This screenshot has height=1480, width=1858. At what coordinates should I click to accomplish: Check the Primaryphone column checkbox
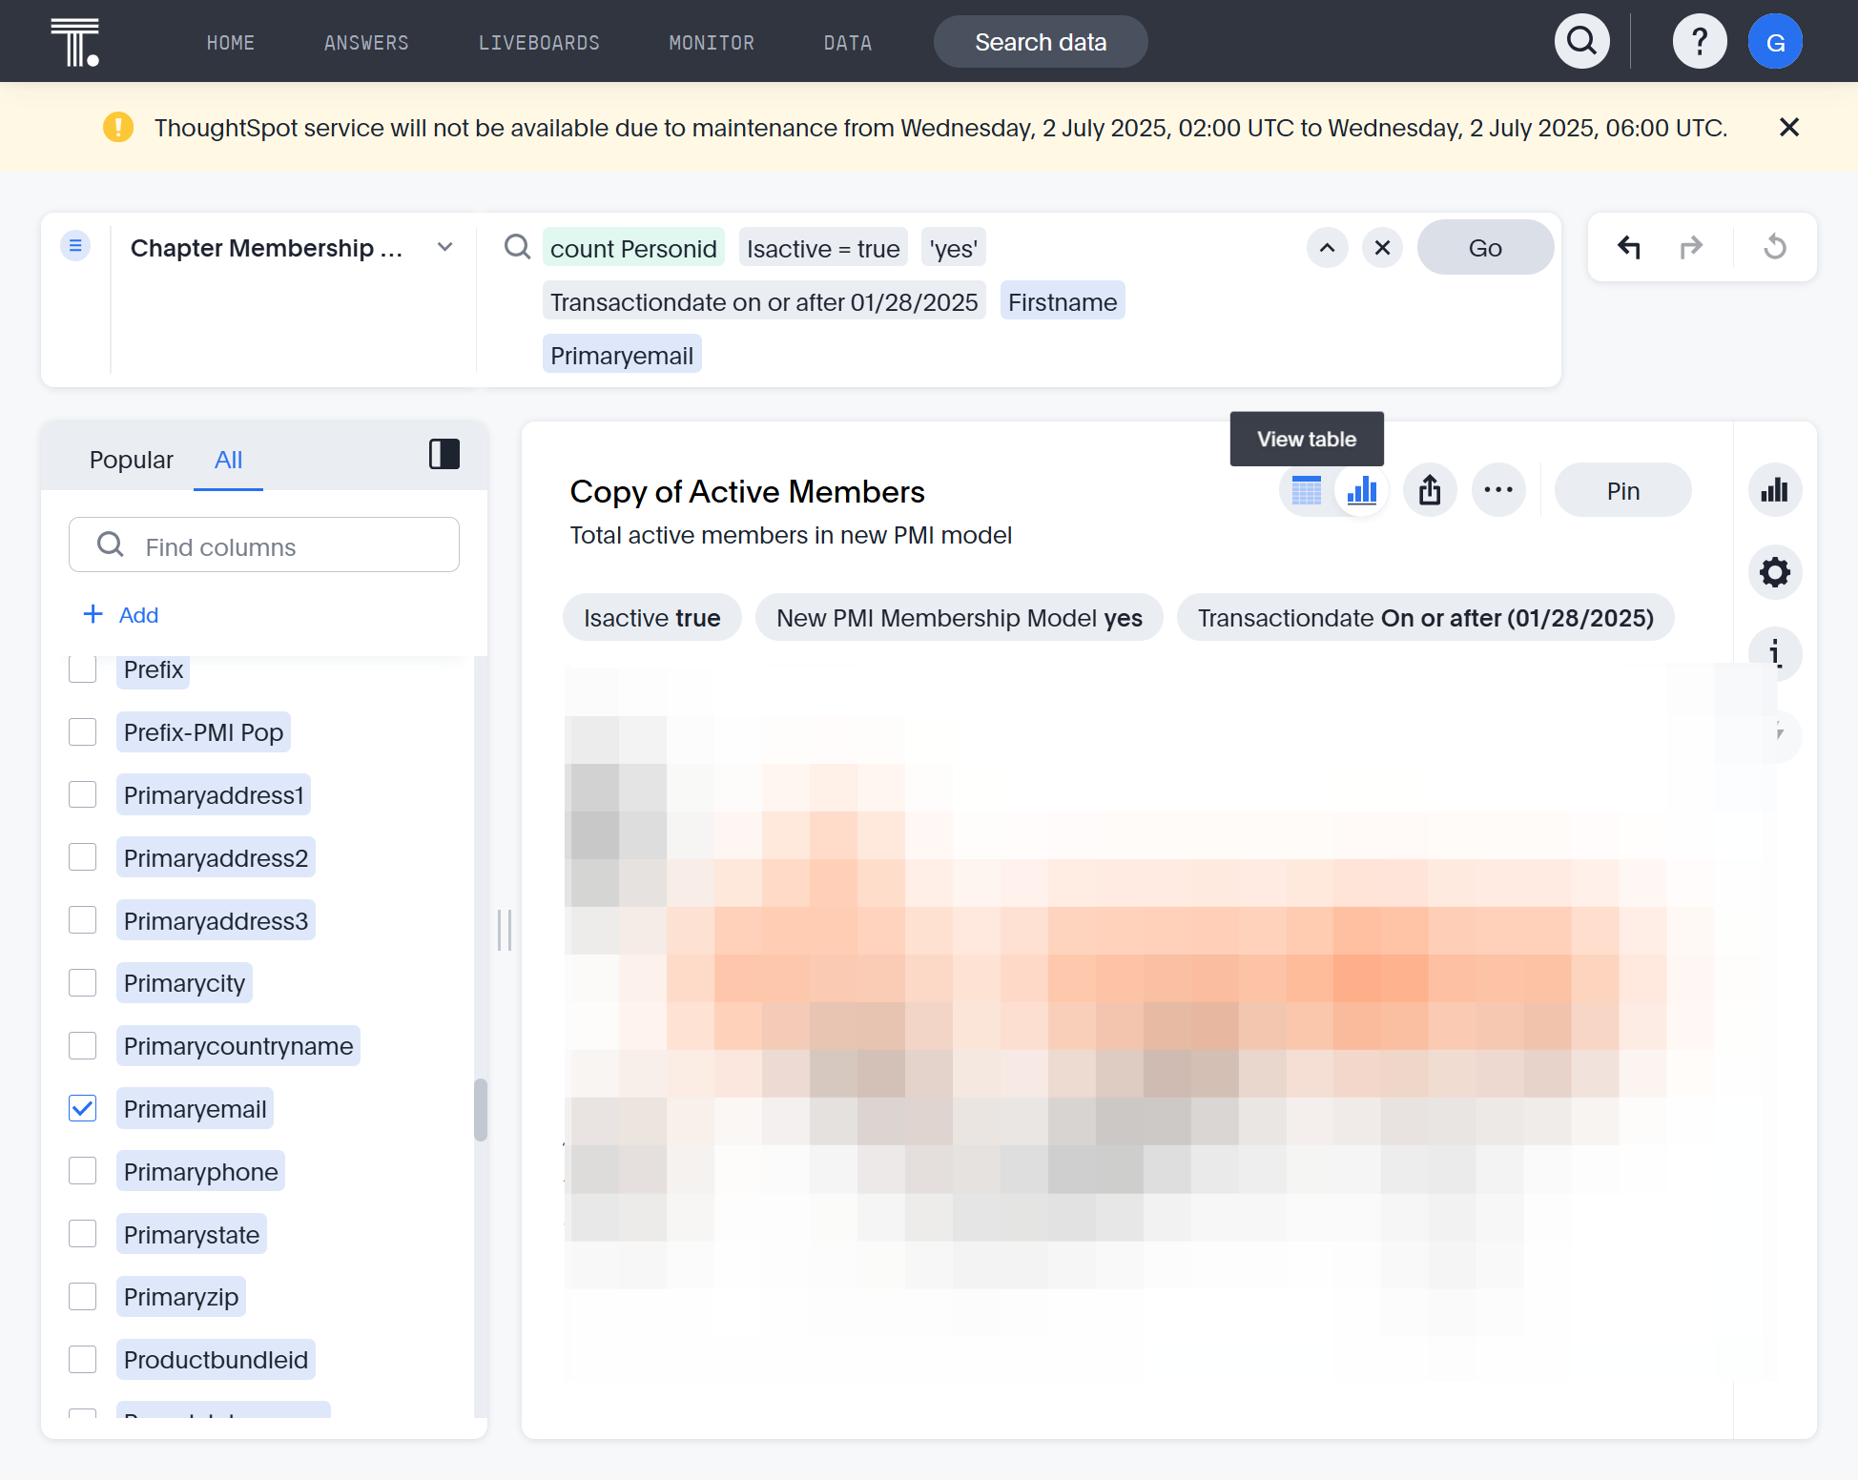83,1171
